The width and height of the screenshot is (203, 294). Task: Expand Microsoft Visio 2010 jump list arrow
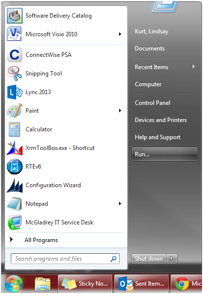(120, 34)
